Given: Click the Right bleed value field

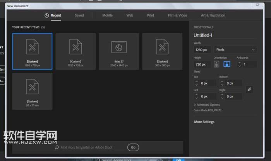Looking at the screenshot, I should pyautogui.click(x=234, y=97).
